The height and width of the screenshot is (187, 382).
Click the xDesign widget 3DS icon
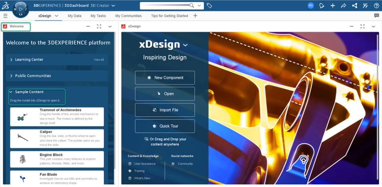pyautogui.click(x=123, y=26)
